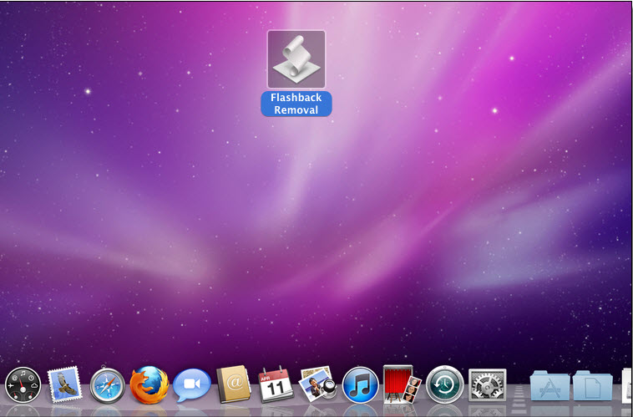The width and height of the screenshot is (633, 417).
Task: Open Safari compass icon in dock
Action: point(108,385)
